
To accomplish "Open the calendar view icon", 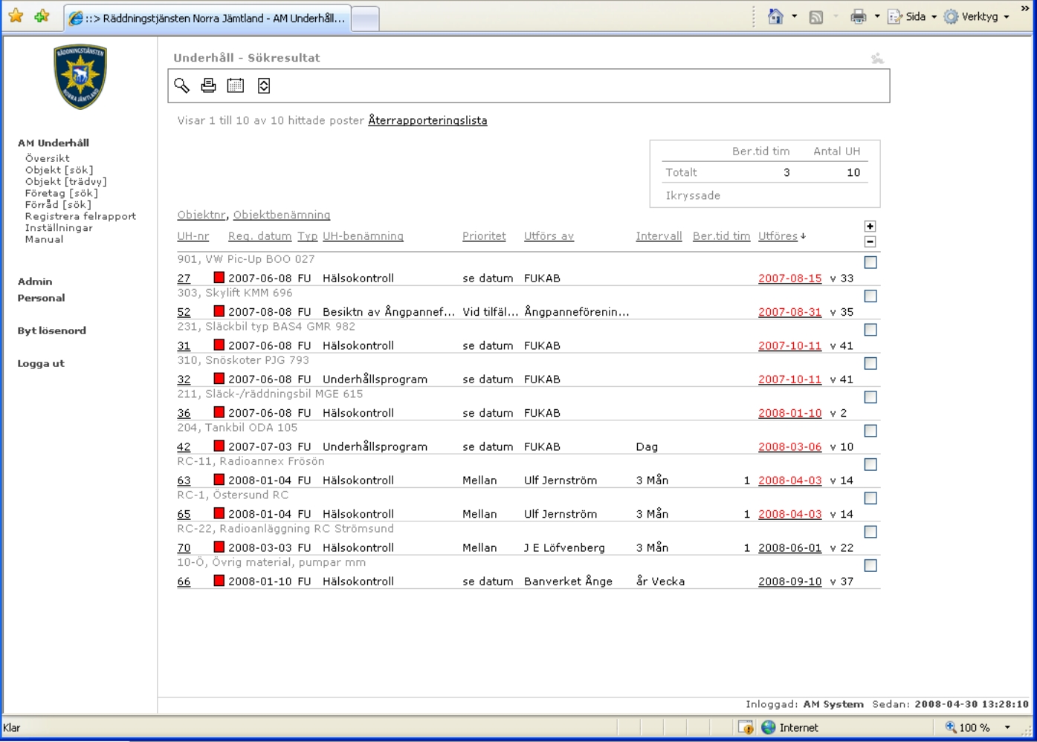I will coord(236,86).
